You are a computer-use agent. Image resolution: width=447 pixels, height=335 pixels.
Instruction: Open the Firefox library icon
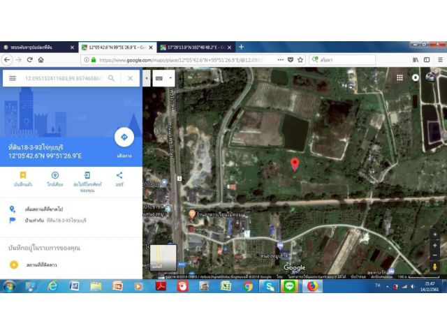pyautogui.click(x=416, y=60)
